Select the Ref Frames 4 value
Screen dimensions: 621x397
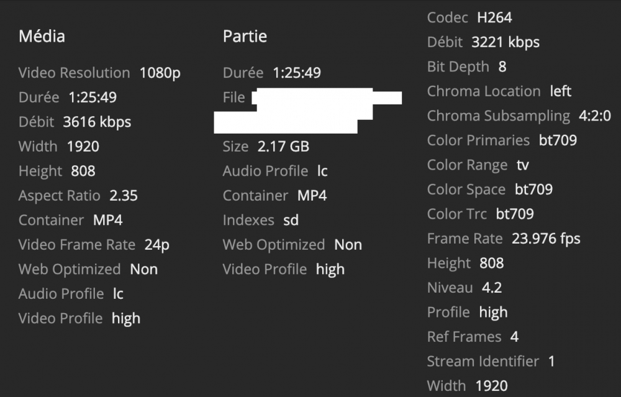point(514,337)
